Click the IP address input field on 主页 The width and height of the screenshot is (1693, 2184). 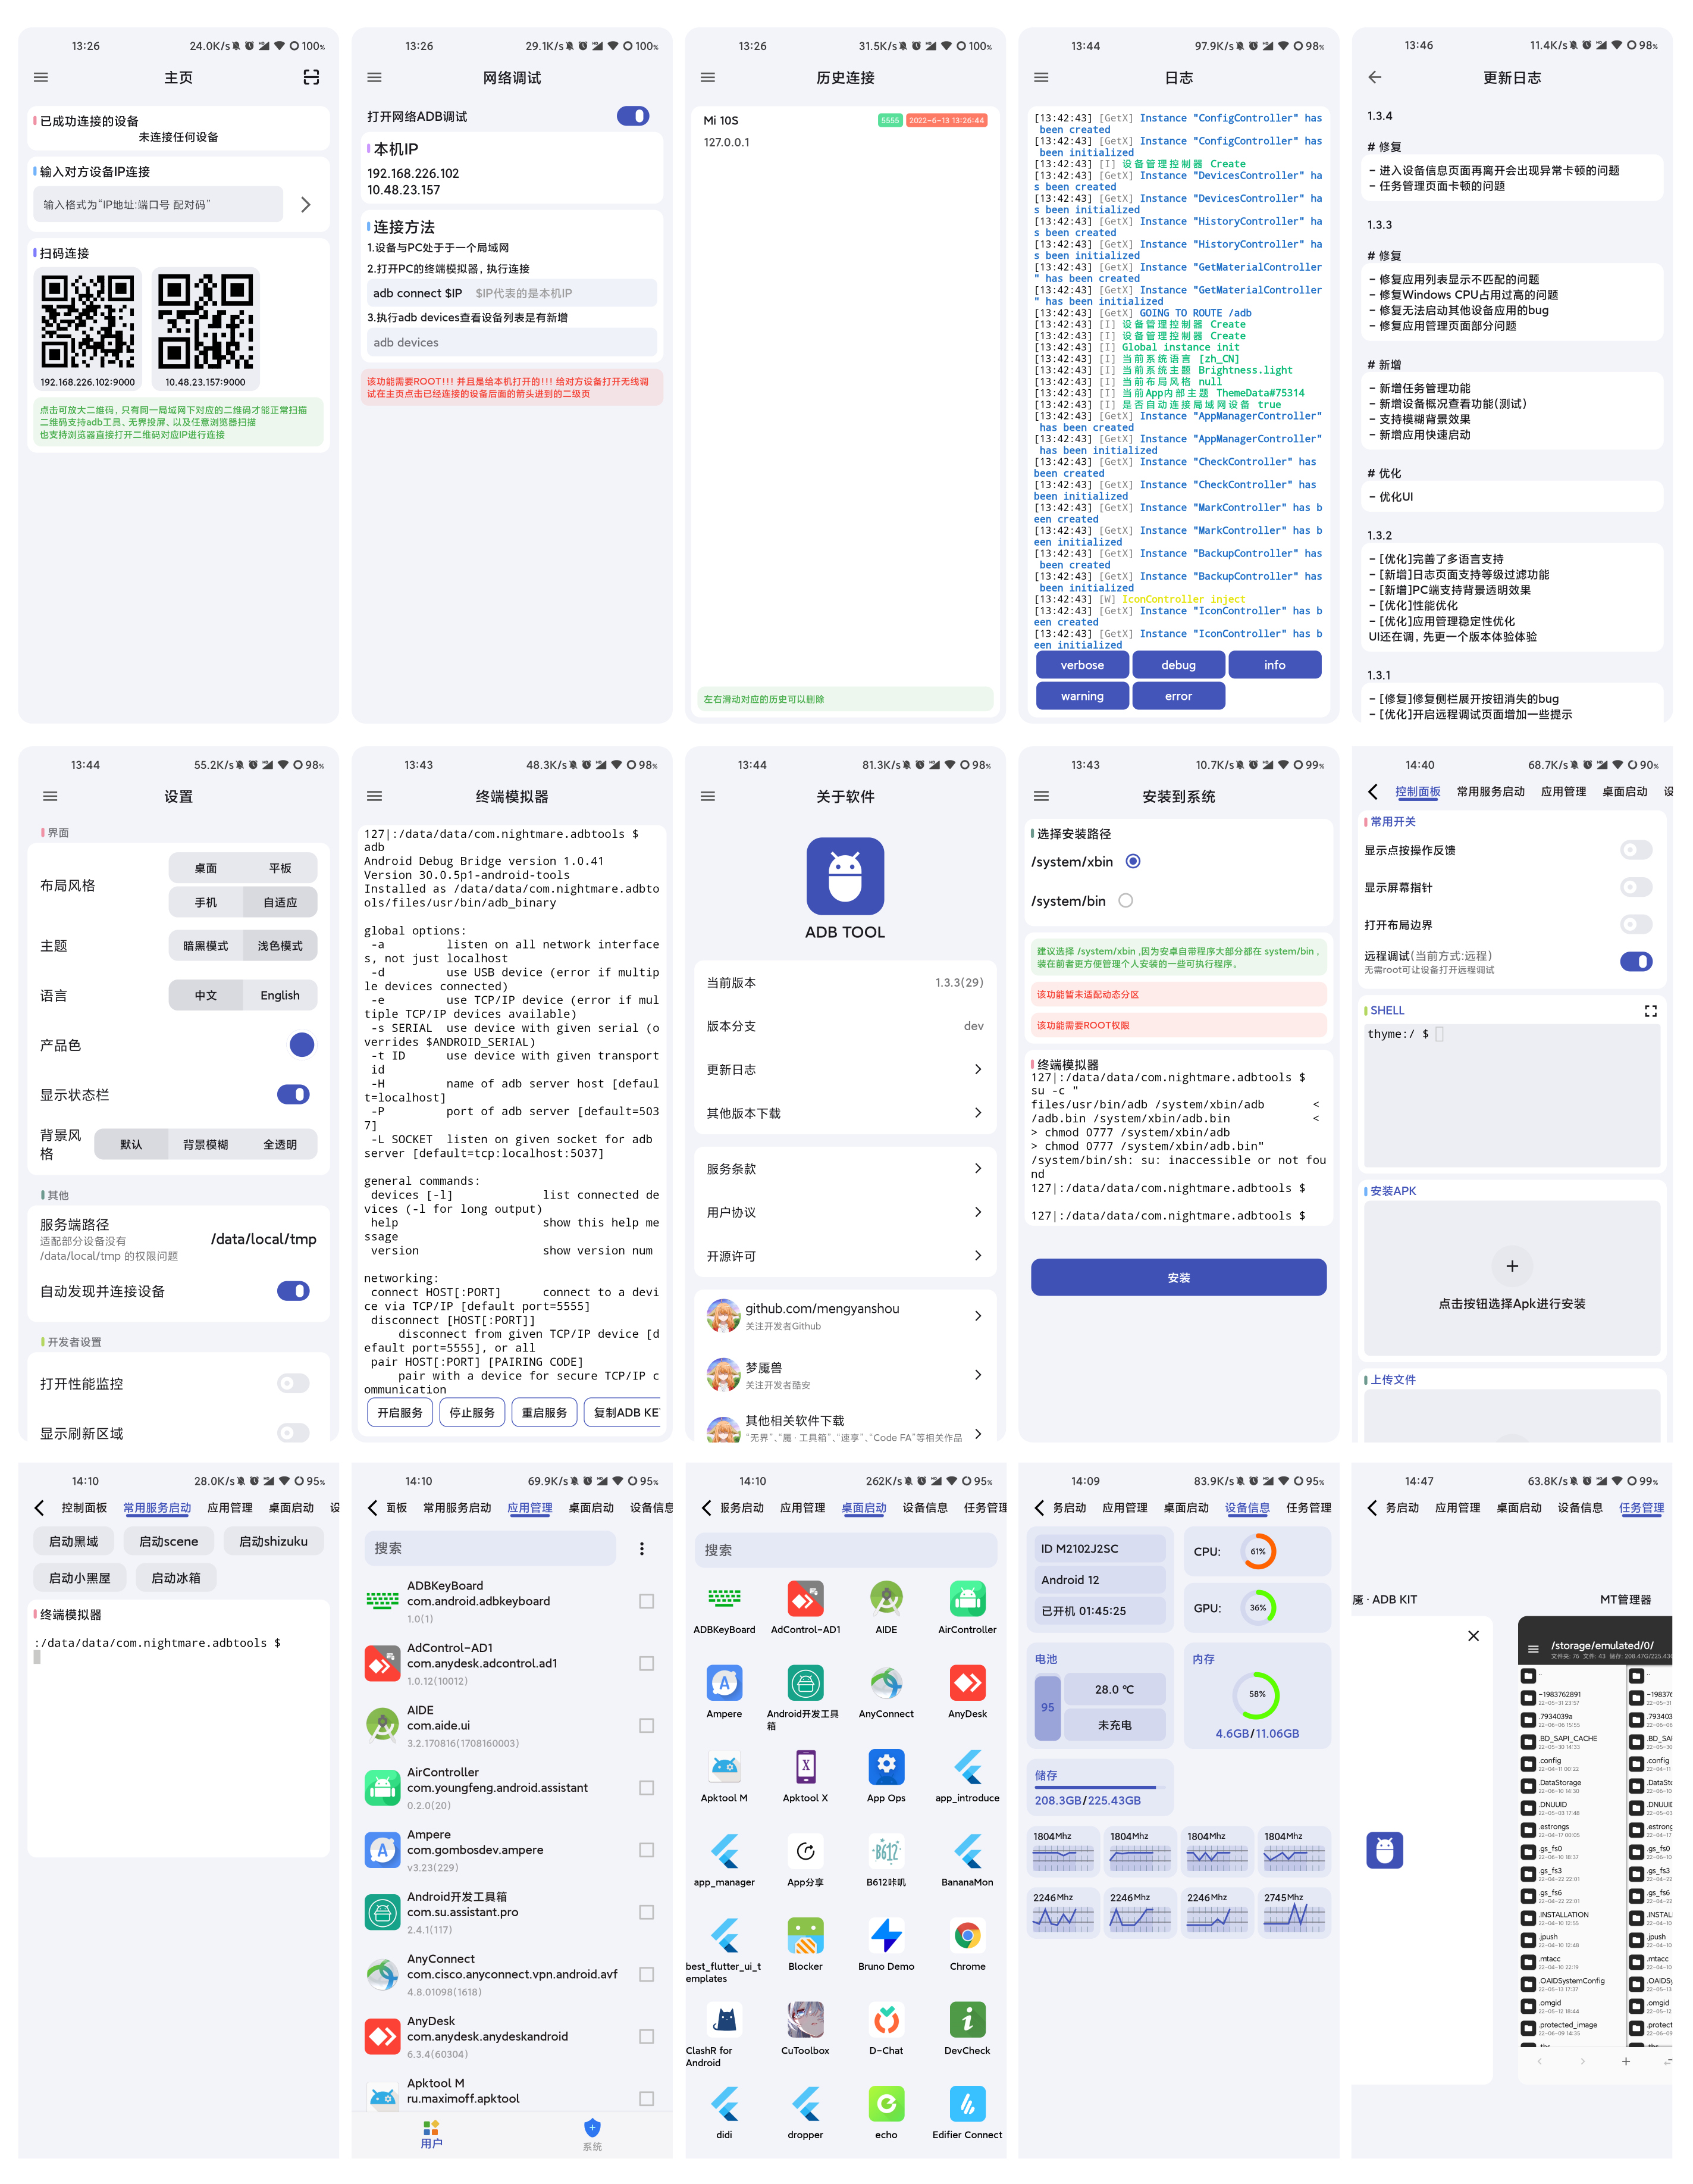[158, 204]
